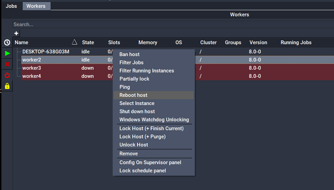Image resolution: width=334 pixels, height=190 pixels.
Task: Toggle sort arrow on Name column
Action: pyautogui.click(x=75, y=42)
